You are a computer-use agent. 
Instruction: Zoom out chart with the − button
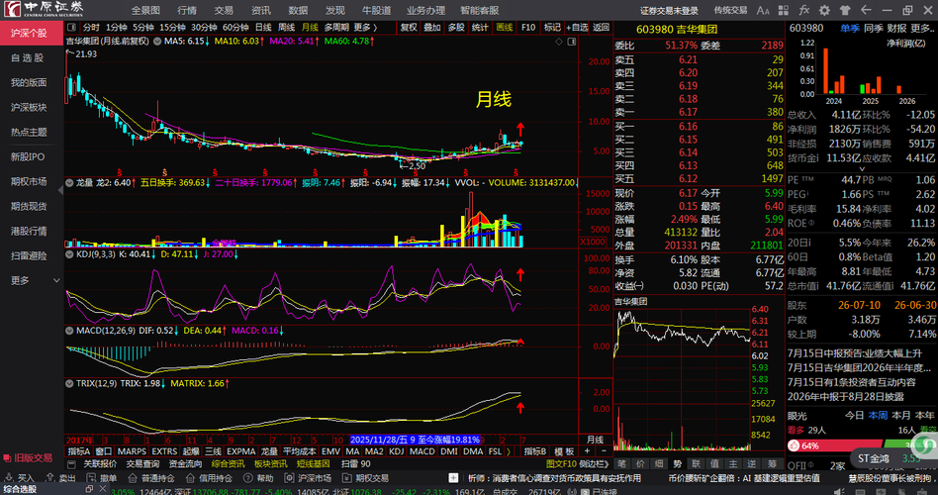[604, 451]
